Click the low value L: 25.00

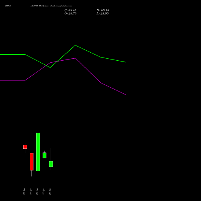coord(103,13)
